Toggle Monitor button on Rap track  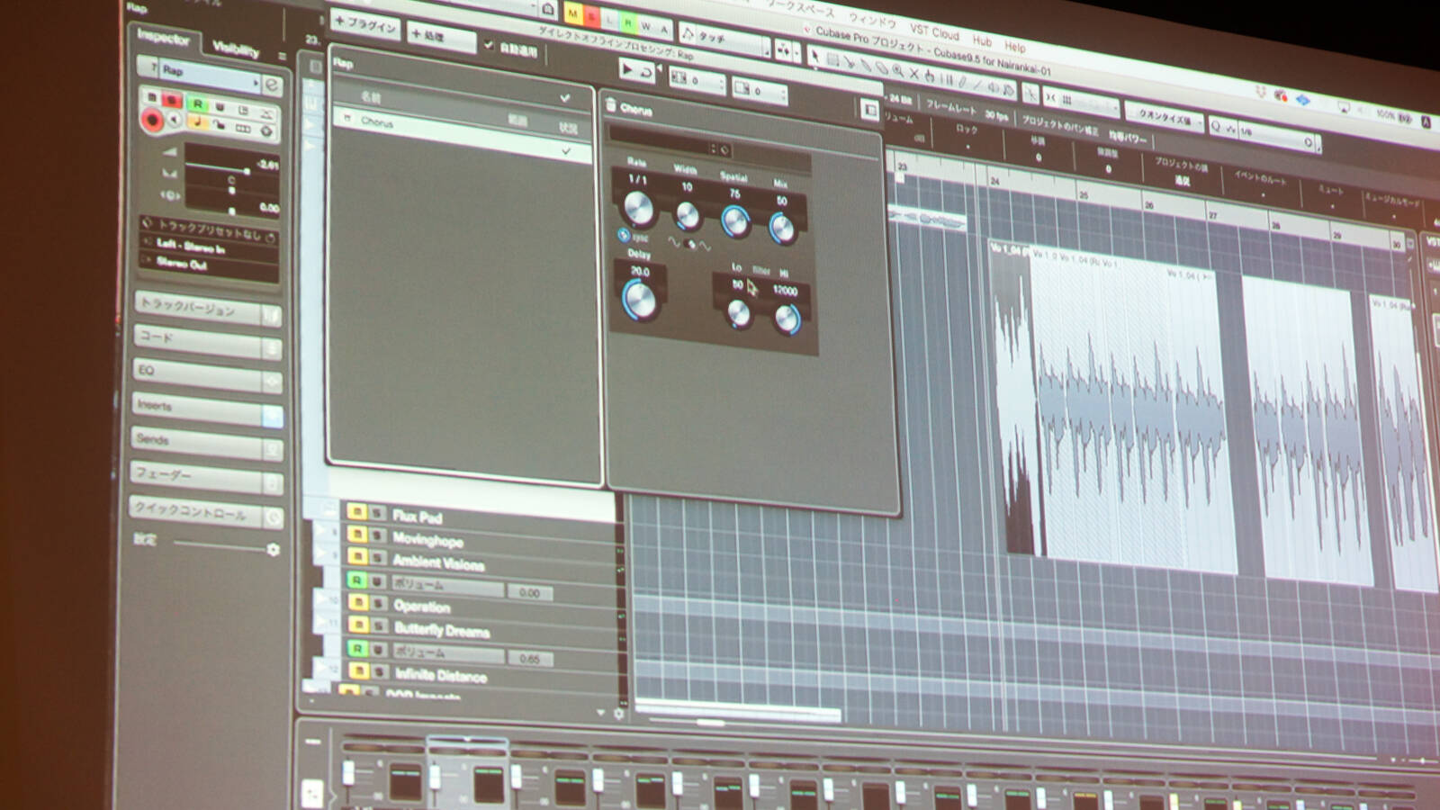[175, 120]
